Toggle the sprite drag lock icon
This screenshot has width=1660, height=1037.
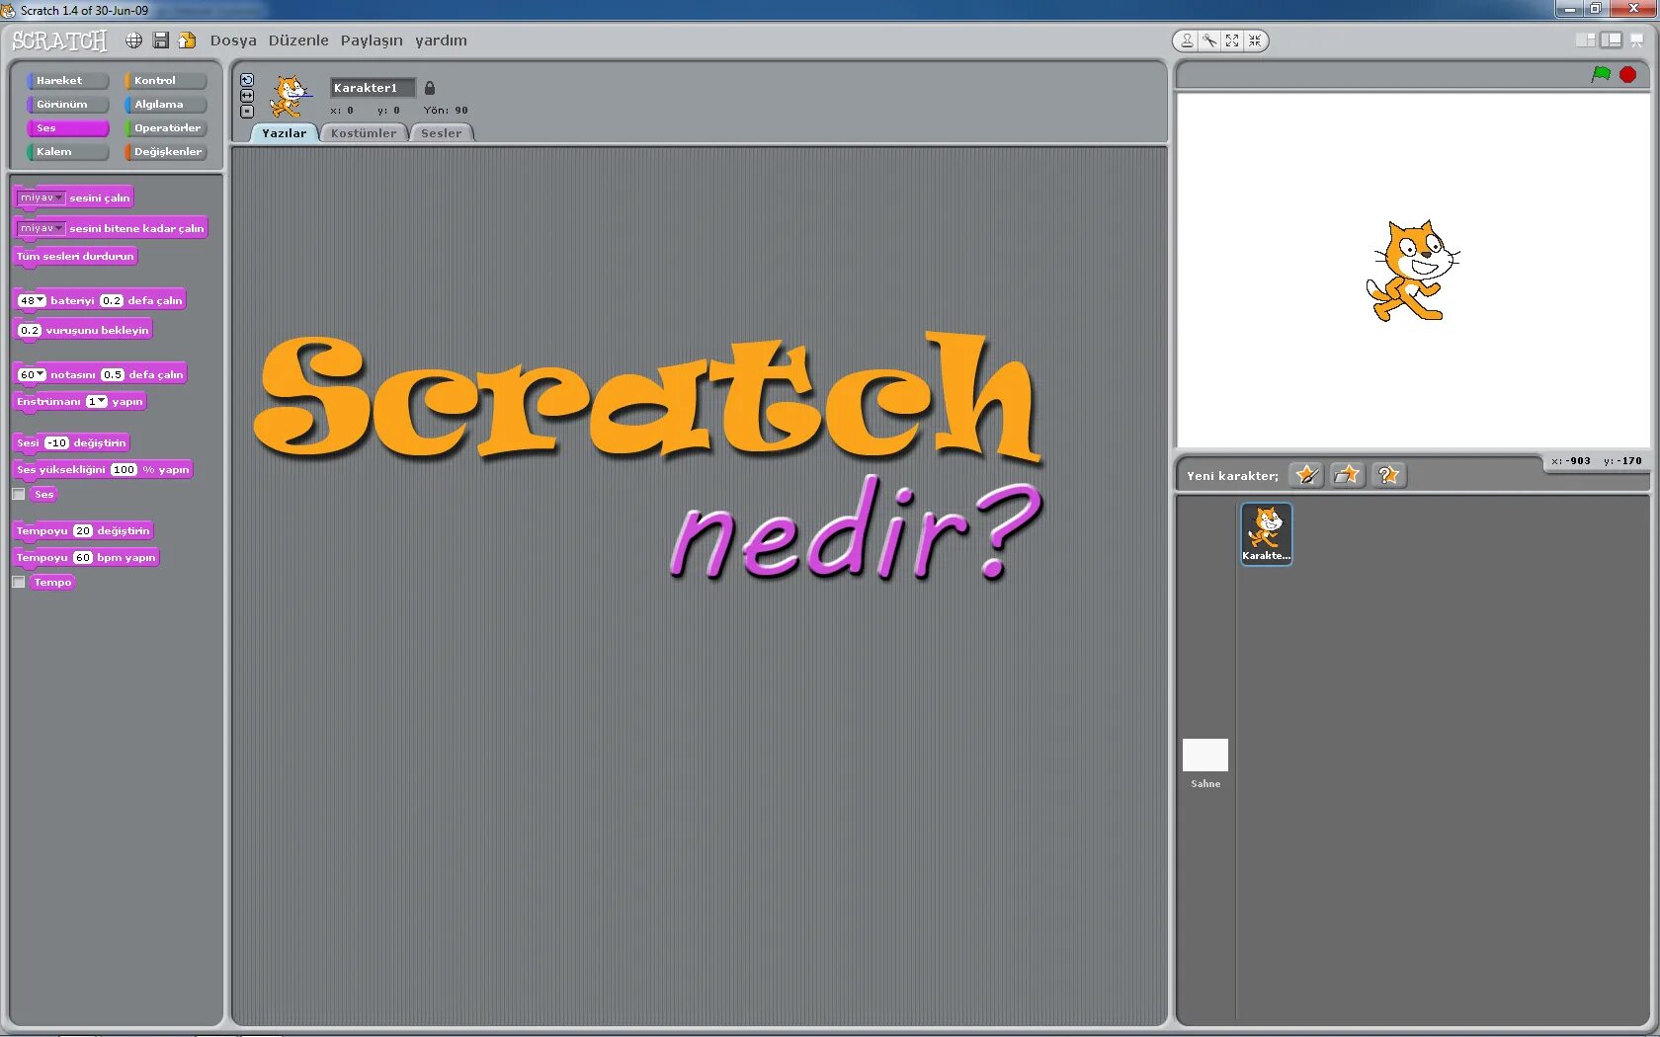pos(430,88)
